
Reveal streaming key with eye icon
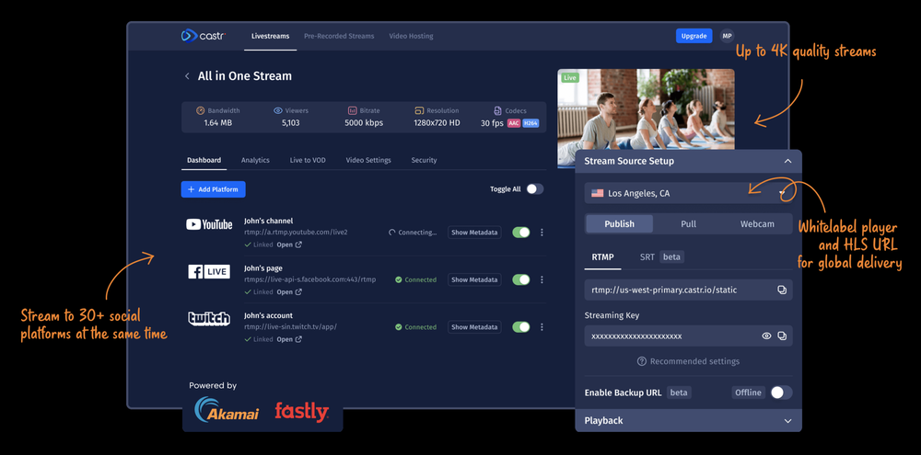point(766,336)
